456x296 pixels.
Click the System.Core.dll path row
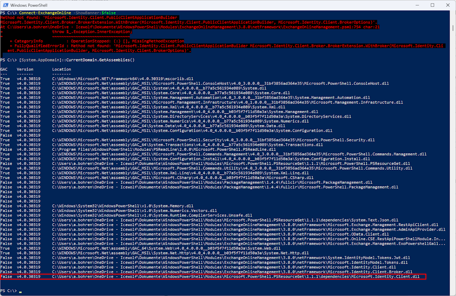pyautogui.click(x=171, y=93)
